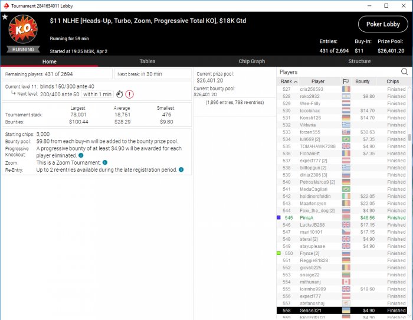The image size is (413, 320).
Task: Click the Next break field
Action: (153, 74)
